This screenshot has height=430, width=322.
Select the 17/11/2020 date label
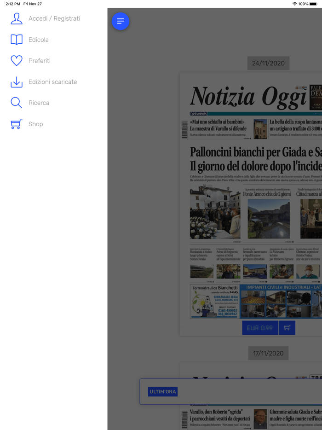pos(268,353)
